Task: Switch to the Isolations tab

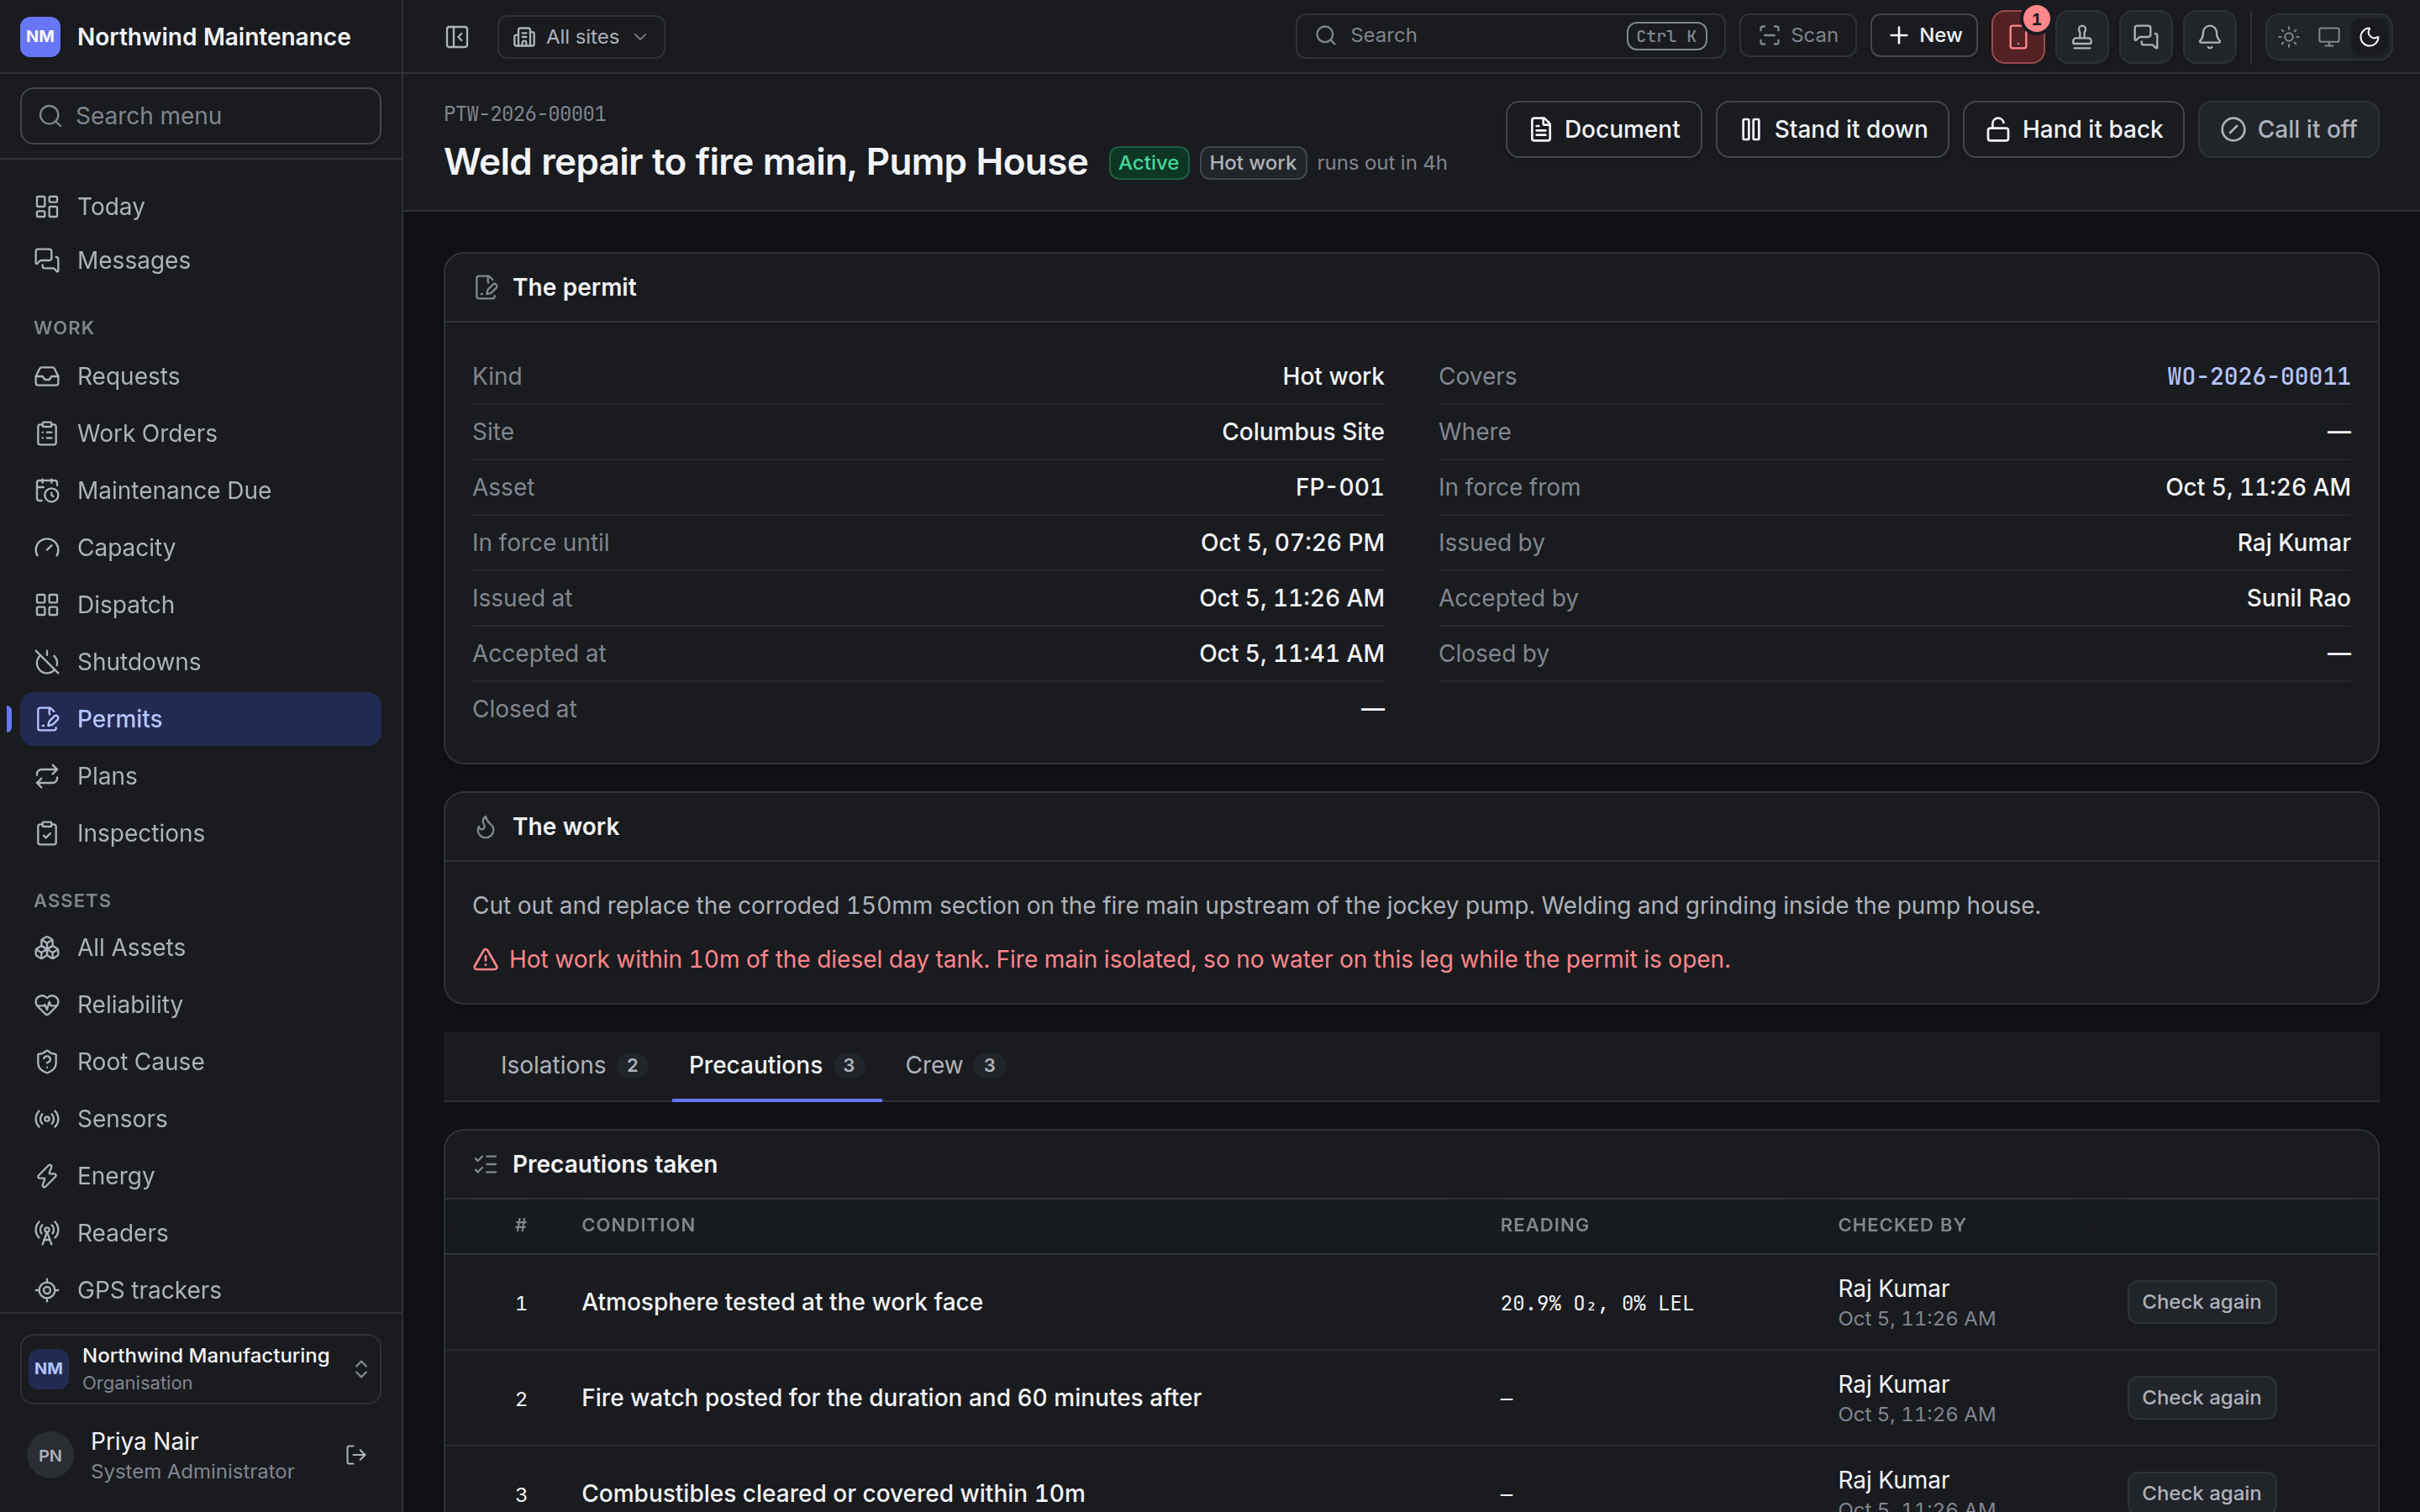Action: (573, 1065)
